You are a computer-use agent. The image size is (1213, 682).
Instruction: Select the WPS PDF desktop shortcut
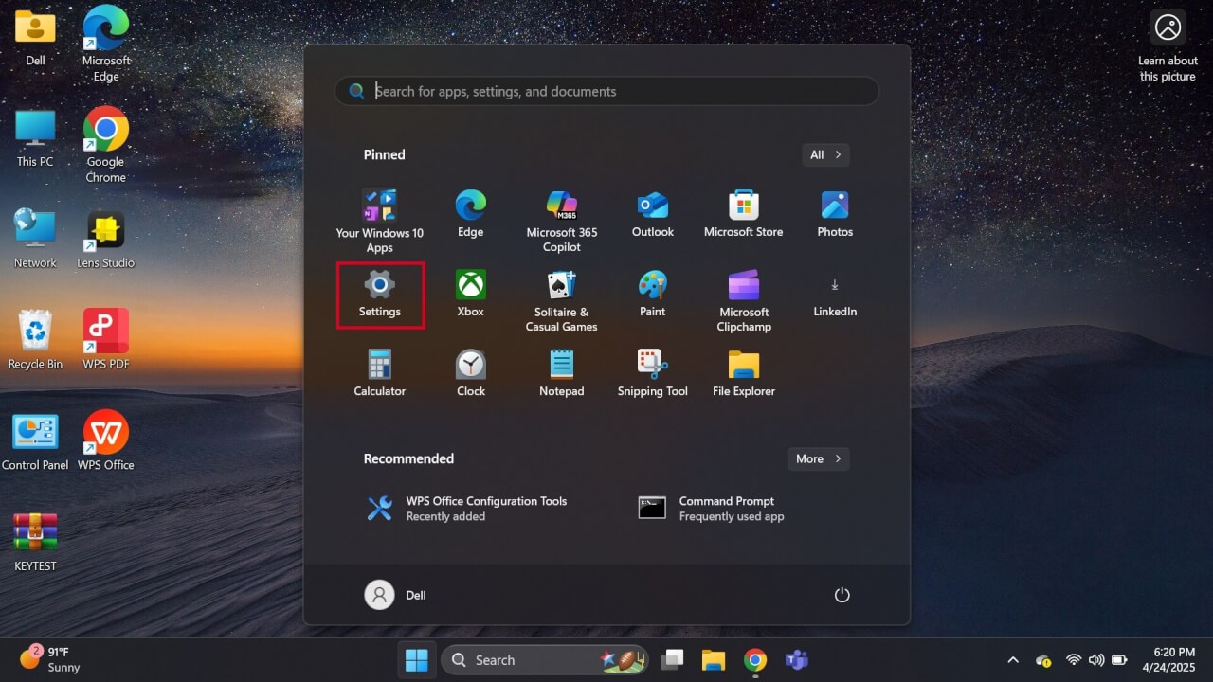pyautogui.click(x=106, y=341)
